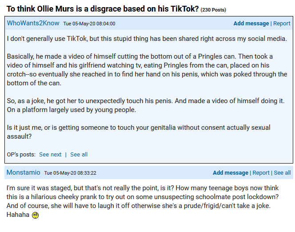The image size is (295, 232).
Task: Report WhoWants2Know's original post
Action: (282, 23)
